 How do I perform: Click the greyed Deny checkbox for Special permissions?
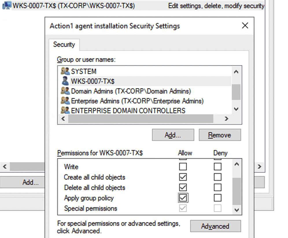(x=217, y=208)
